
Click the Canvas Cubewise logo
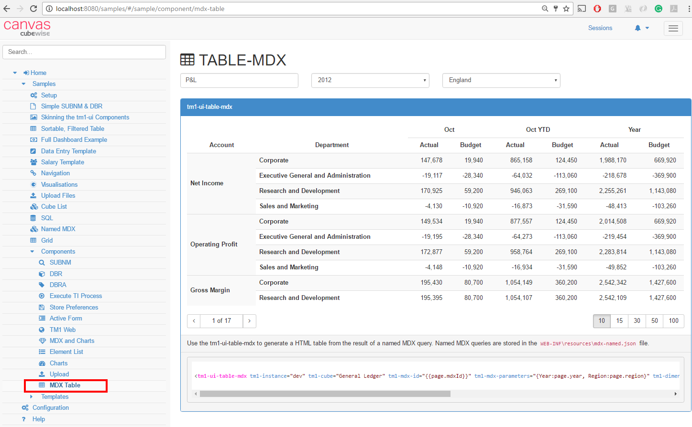click(27, 28)
